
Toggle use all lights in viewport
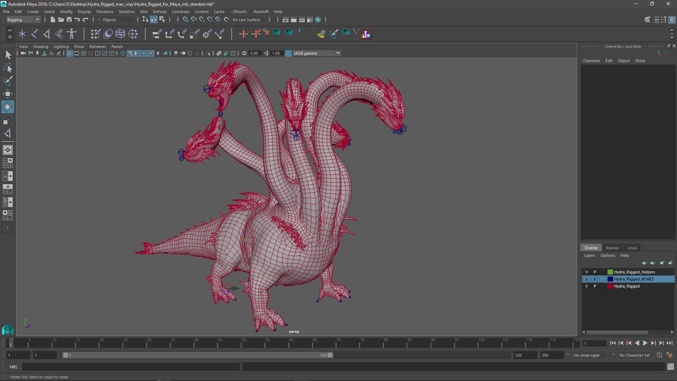pyautogui.click(x=158, y=53)
